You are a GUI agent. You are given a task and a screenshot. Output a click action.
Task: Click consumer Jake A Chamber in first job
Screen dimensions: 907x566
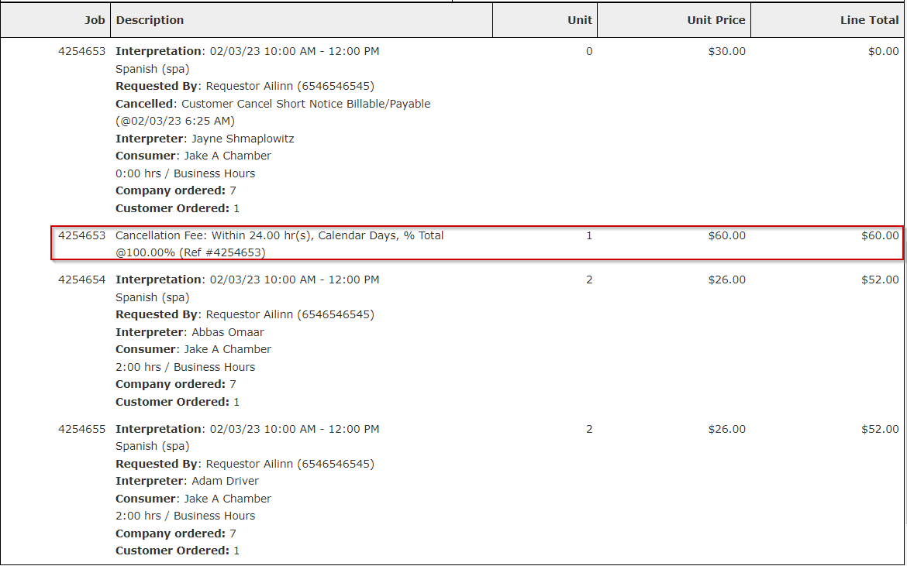tap(228, 156)
